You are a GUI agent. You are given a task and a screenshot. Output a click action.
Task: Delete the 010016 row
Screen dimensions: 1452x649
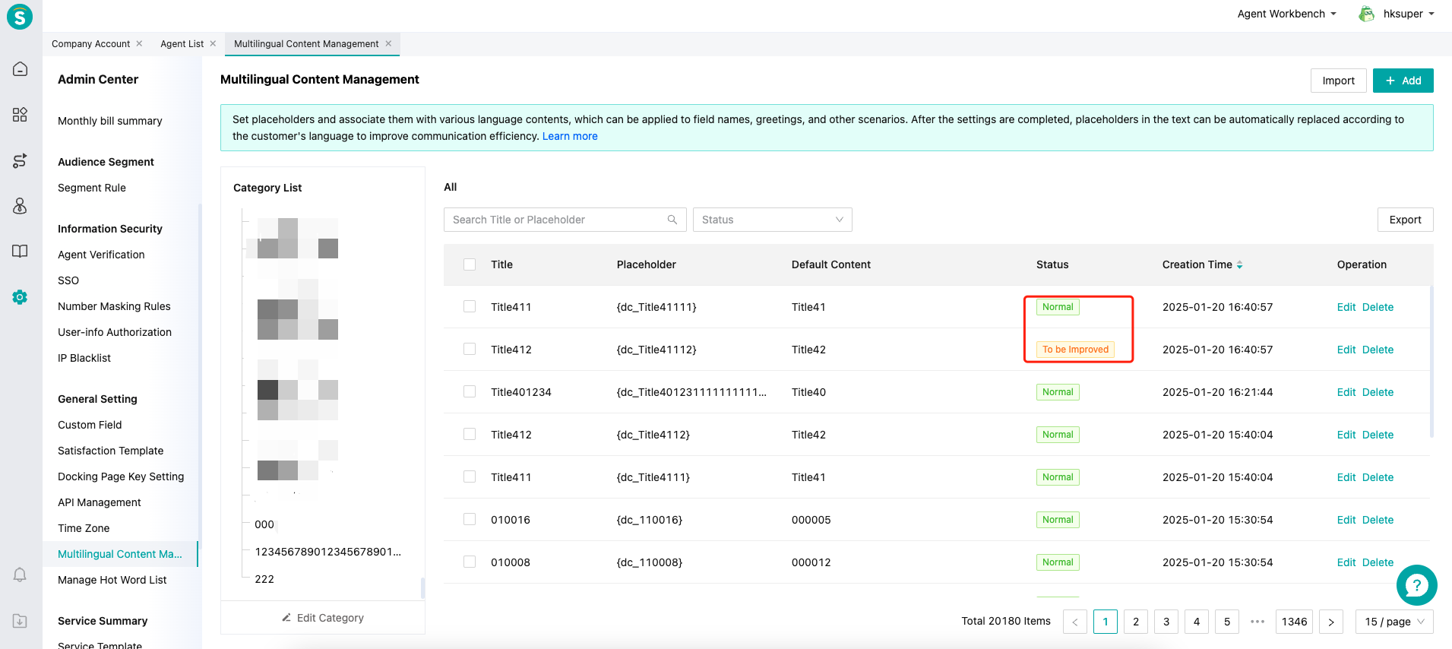[1378, 520]
